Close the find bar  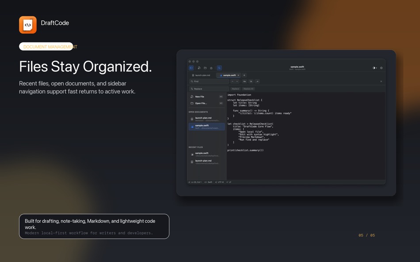click(381, 81)
